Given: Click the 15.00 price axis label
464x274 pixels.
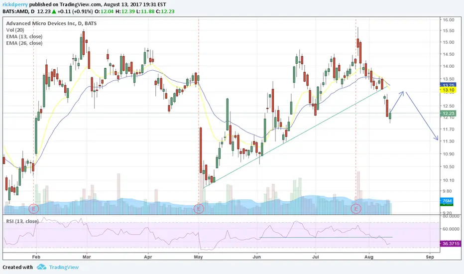Looking at the screenshot, I should coord(448,42).
